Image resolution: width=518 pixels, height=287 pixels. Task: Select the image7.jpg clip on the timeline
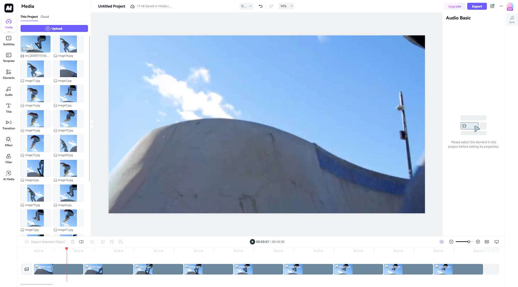[x=358, y=269]
